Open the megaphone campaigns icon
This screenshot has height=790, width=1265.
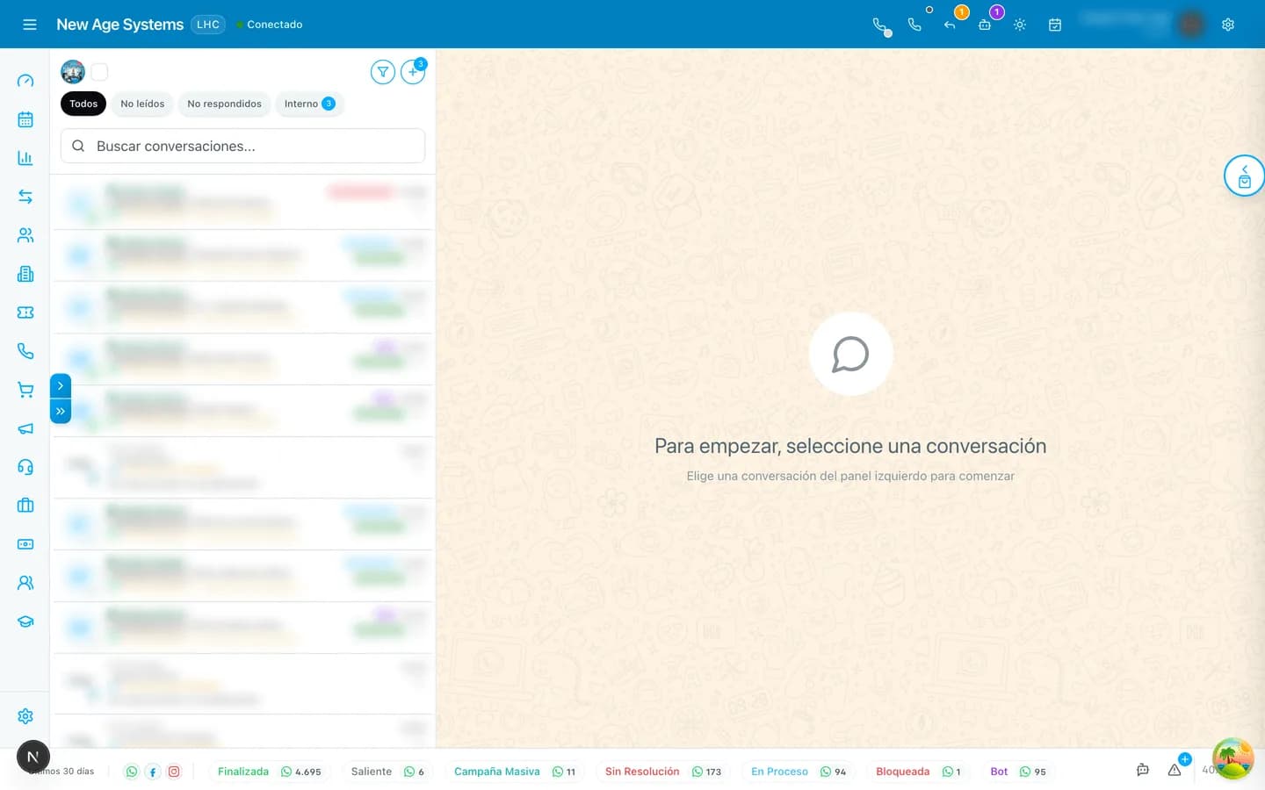[x=25, y=428]
